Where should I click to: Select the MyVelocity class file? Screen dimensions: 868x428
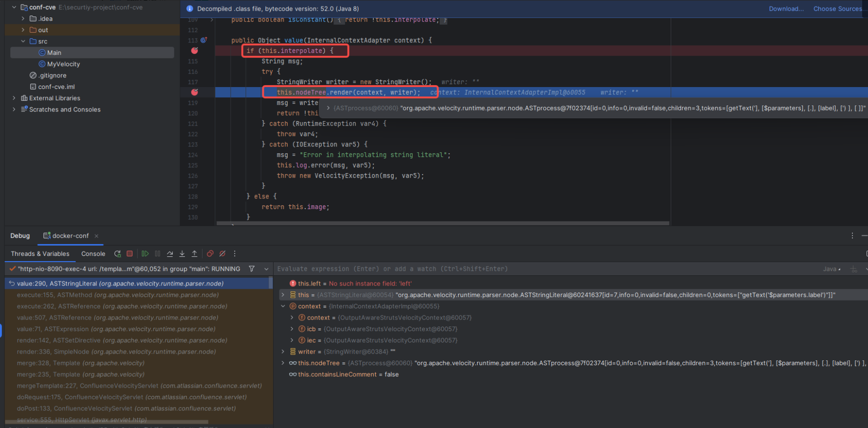click(x=63, y=64)
